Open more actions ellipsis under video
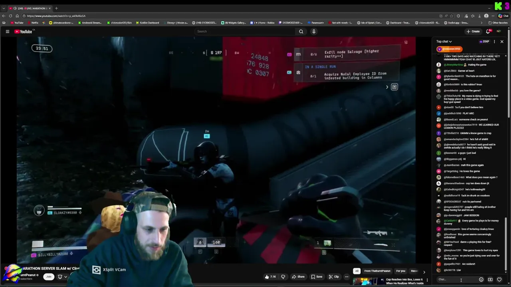The image size is (511, 287). pos(347,277)
